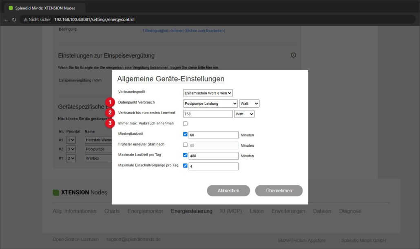Screen dimensions: 420x249
Task: Open the Verbrauchsprofil dropdown
Action: (208, 93)
